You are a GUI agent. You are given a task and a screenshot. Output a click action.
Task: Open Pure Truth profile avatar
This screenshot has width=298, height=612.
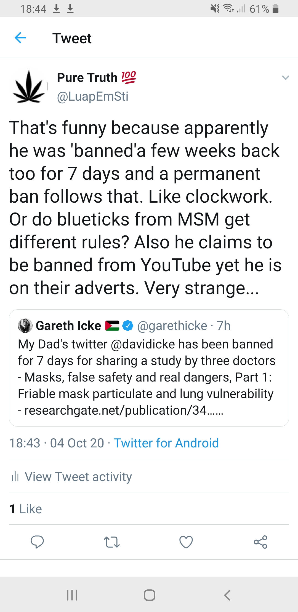29,87
